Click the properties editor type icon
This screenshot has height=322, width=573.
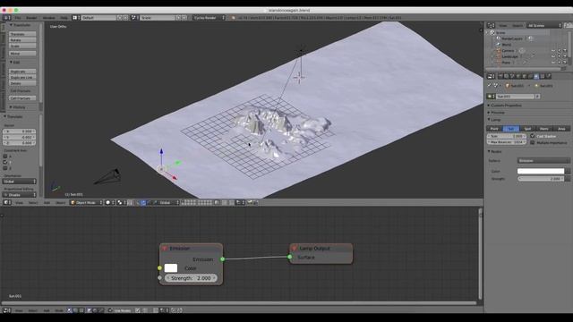(491, 76)
